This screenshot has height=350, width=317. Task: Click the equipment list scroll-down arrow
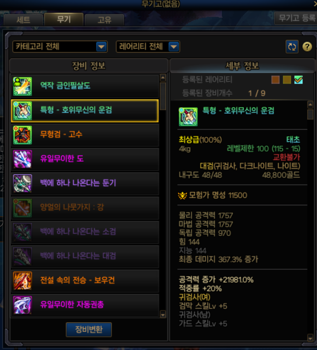click(163, 315)
